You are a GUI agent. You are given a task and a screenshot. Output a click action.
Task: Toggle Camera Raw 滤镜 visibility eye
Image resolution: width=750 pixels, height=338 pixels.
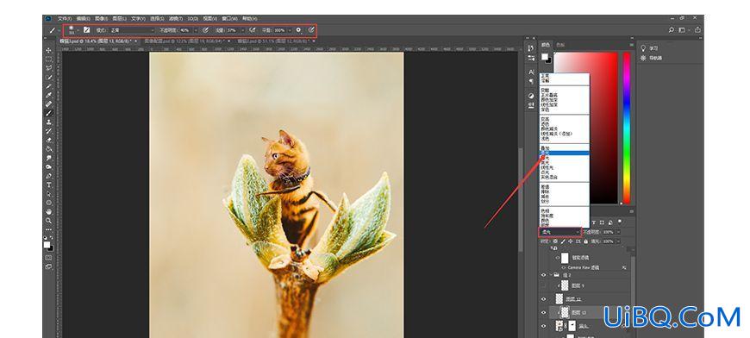[564, 267]
